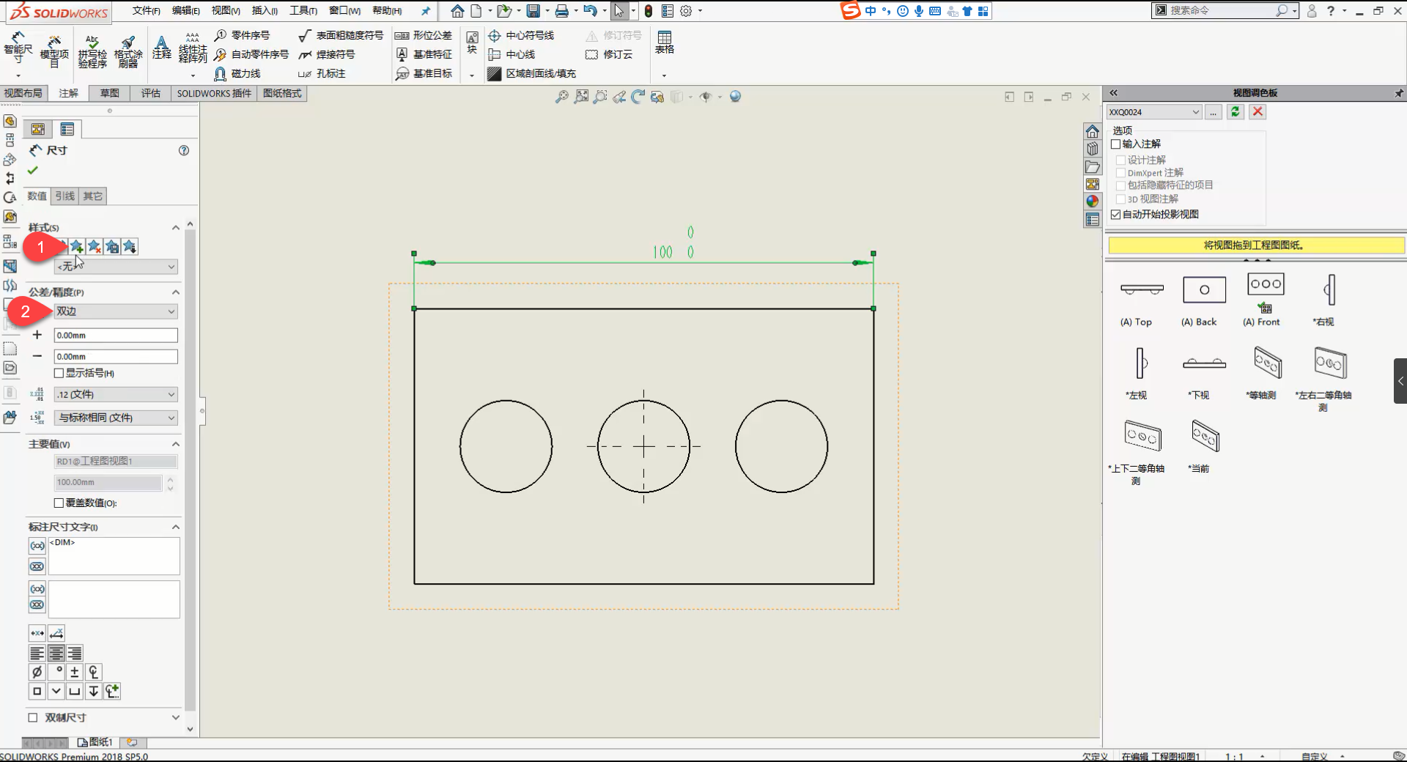Screen dimensions: 1407x762
Task: Insert diameter symbol in dimension text
Action: click(x=37, y=672)
